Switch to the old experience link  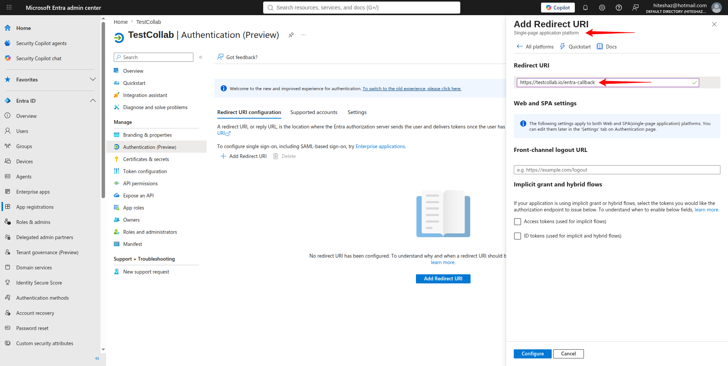tap(412, 89)
